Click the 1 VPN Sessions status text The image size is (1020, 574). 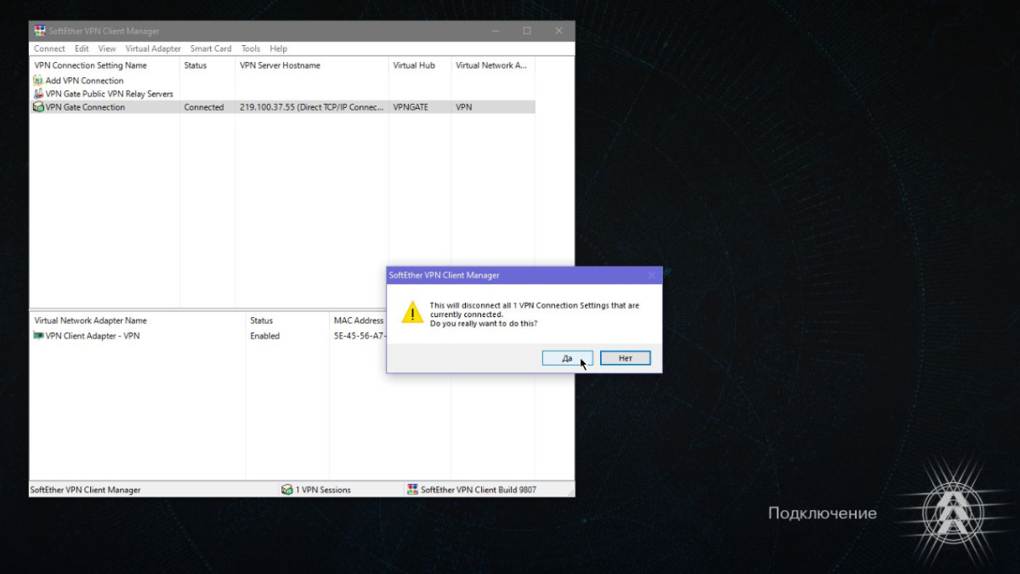323,490
